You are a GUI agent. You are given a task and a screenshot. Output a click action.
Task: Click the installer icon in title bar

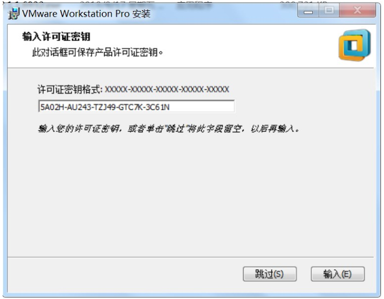[14, 14]
